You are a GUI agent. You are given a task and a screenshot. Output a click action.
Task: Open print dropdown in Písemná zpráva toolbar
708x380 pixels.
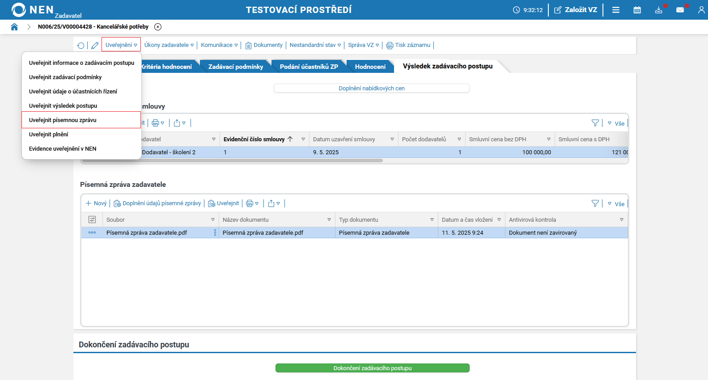click(252, 203)
